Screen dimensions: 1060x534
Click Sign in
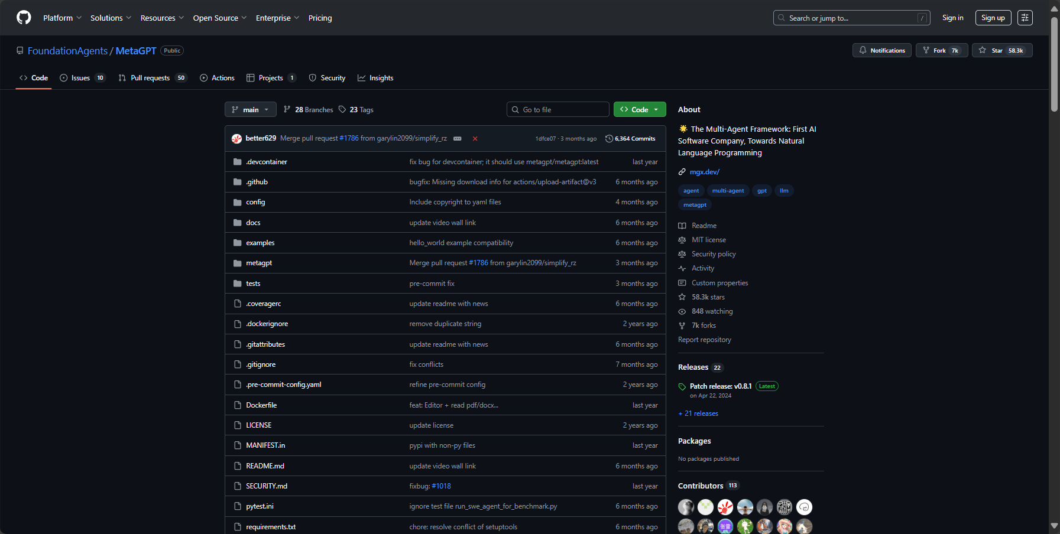click(x=952, y=18)
